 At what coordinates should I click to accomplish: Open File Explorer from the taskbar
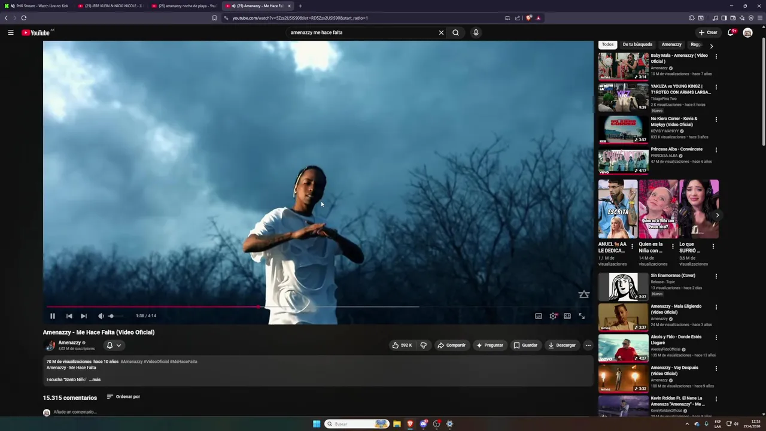[x=397, y=424]
